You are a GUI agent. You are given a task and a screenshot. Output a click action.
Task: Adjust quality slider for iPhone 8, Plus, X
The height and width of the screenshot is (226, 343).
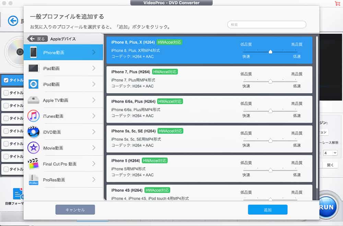[270, 52]
